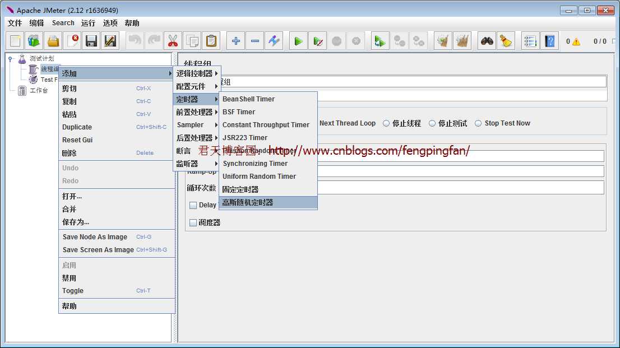Expand the 前置处理器 submenu
Screen dimensions: 620x348
197,112
